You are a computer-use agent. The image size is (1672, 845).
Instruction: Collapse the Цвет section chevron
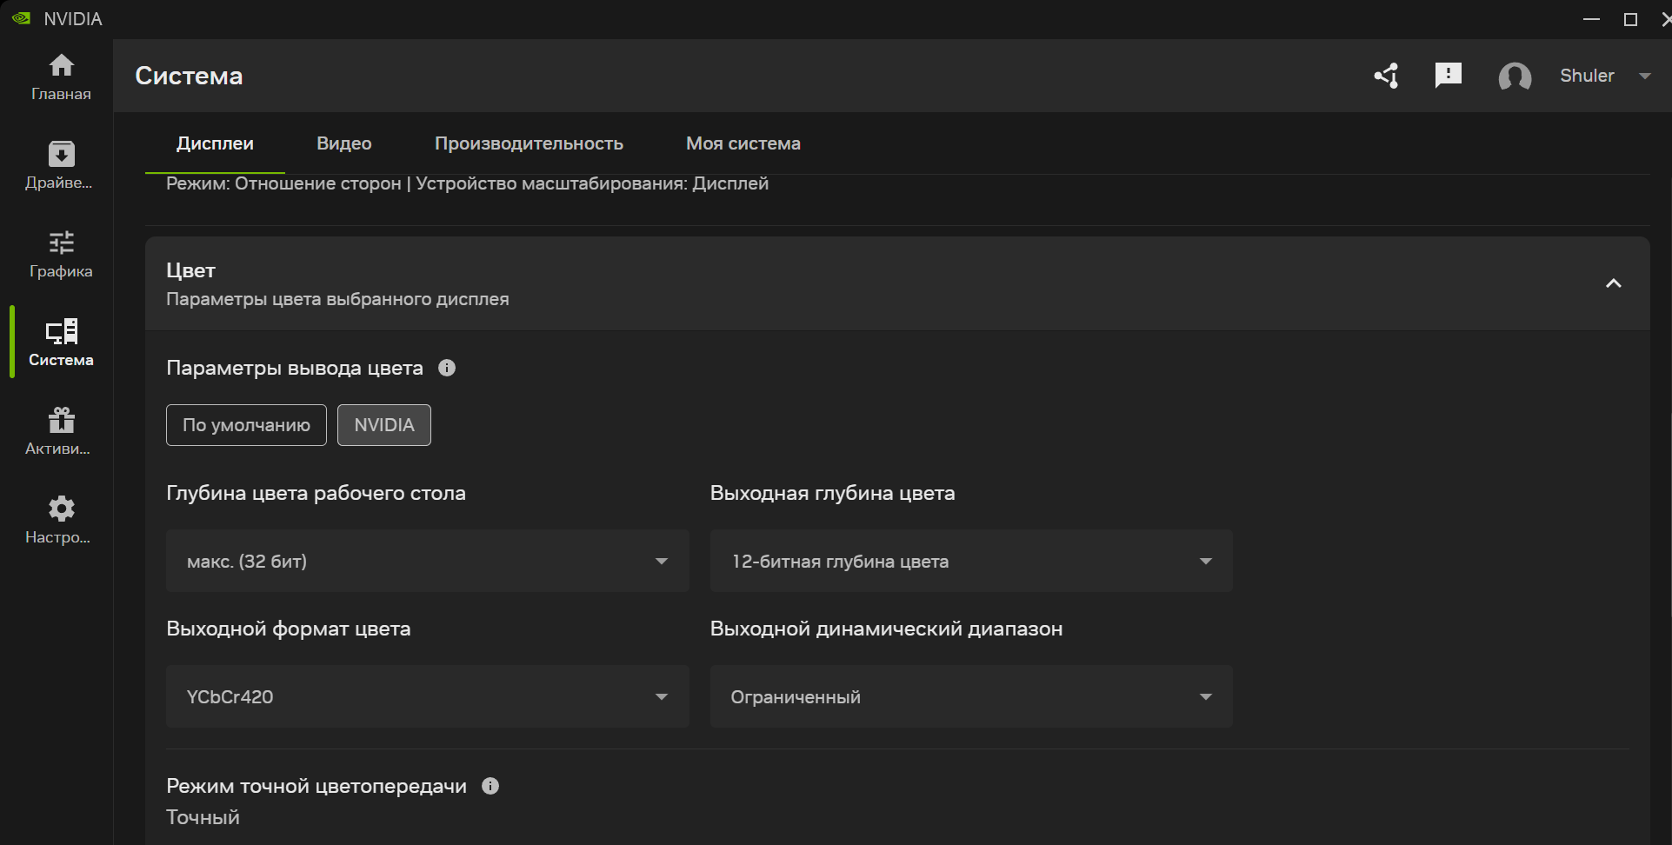click(x=1613, y=283)
